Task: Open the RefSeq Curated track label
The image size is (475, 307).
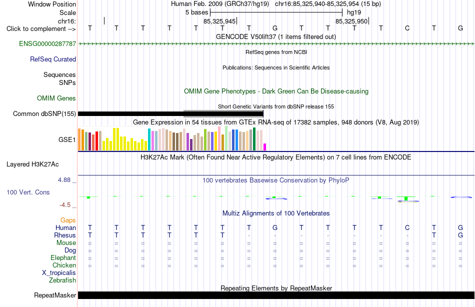Action: [x=53, y=59]
